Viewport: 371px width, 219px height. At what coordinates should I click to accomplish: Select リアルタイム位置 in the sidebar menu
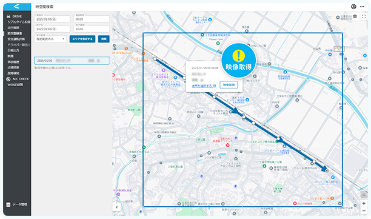pyautogui.click(x=19, y=22)
